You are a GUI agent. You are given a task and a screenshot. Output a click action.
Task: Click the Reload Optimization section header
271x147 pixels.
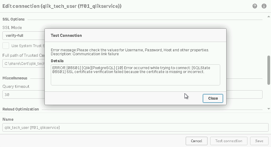(x=21, y=109)
